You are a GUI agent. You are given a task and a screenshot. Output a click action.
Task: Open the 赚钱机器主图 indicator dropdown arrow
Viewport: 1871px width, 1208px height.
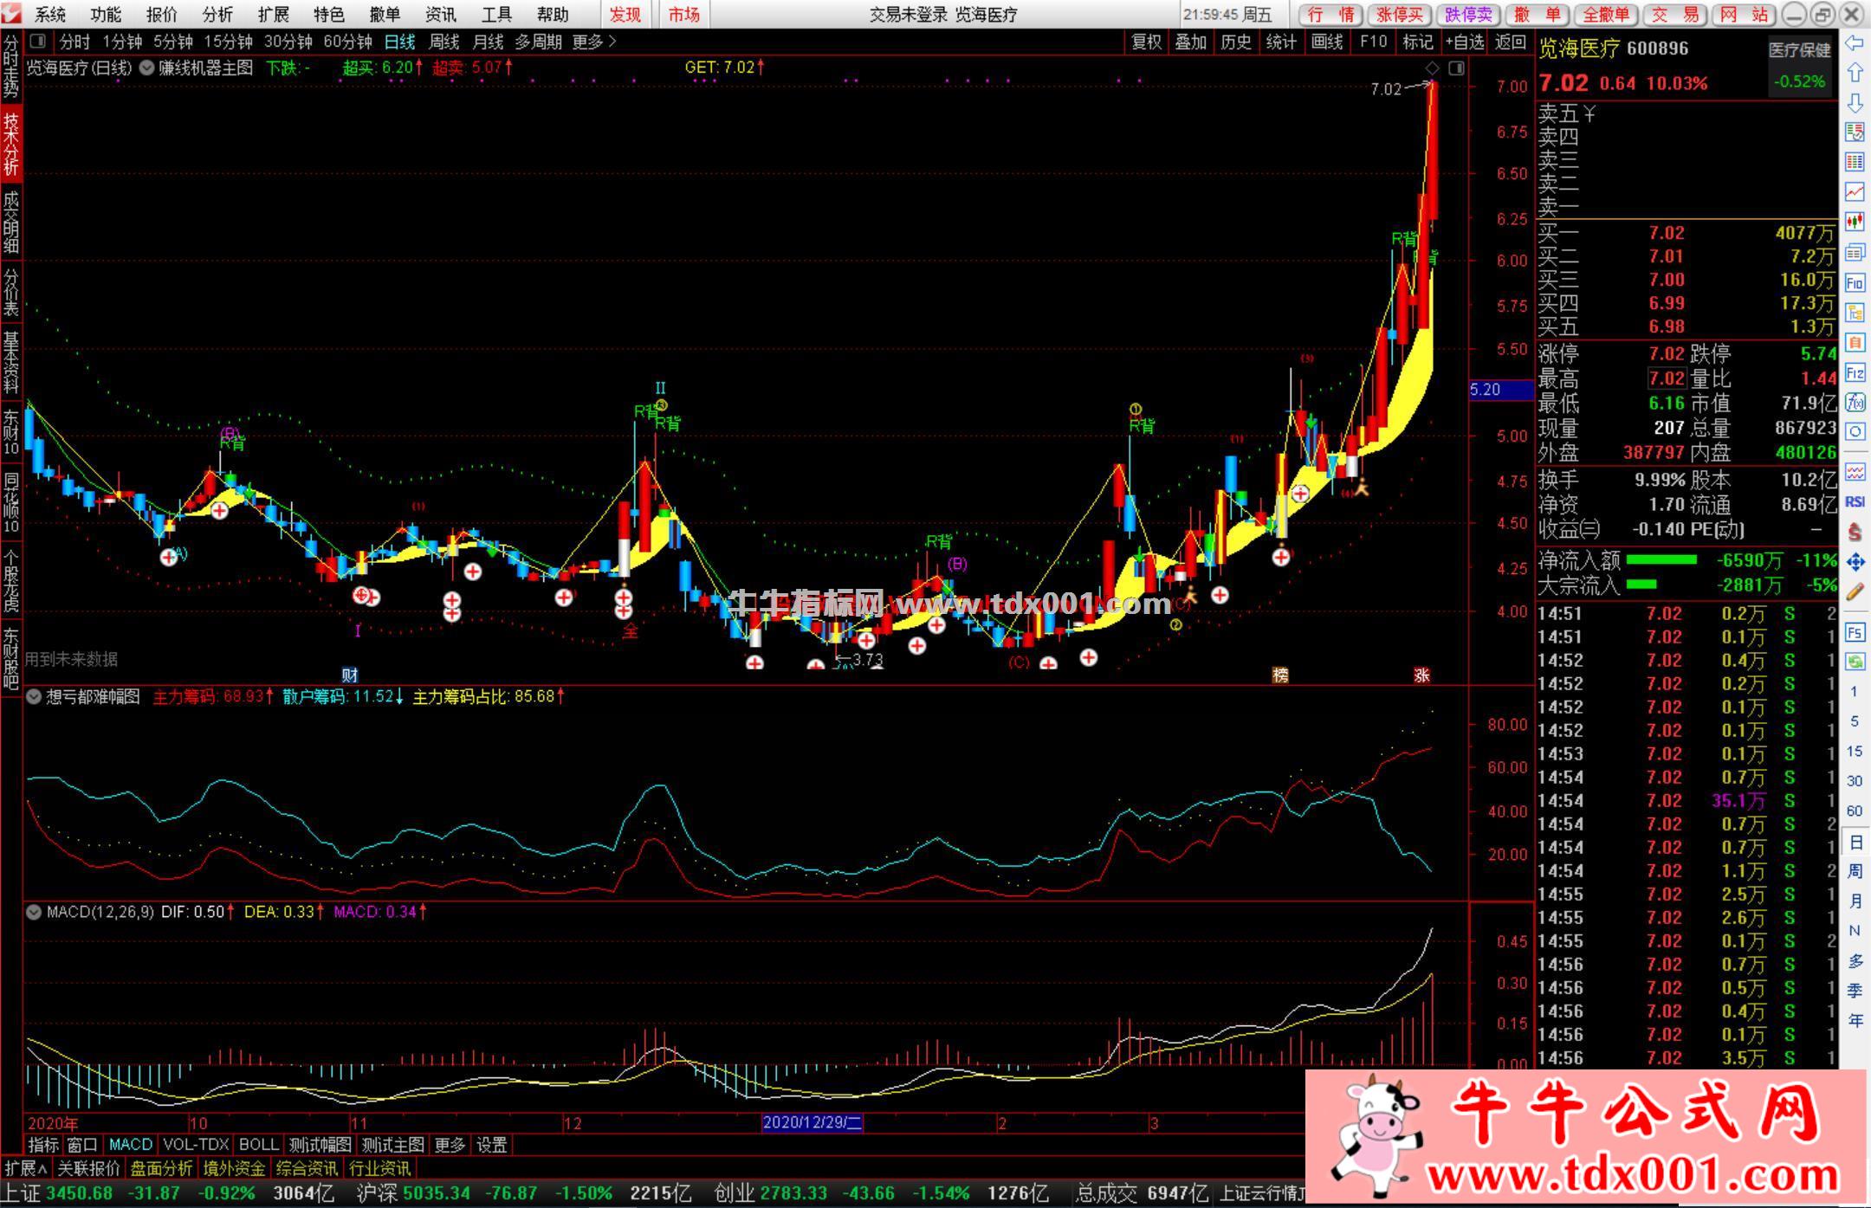pos(146,68)
